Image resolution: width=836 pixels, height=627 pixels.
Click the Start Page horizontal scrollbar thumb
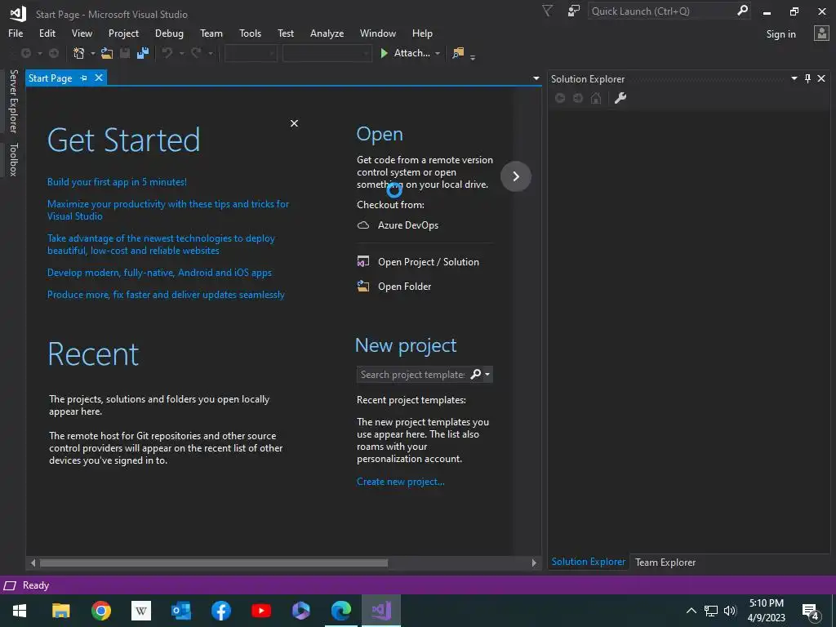[213, 563]
